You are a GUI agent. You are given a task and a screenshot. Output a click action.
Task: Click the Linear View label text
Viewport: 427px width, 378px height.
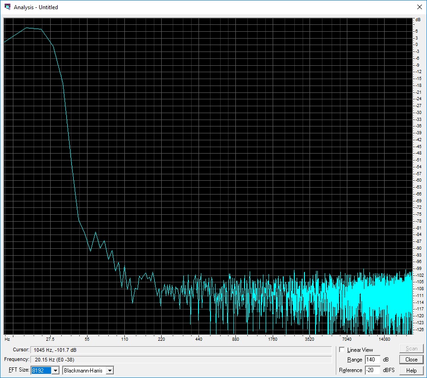tap(360, 350)
